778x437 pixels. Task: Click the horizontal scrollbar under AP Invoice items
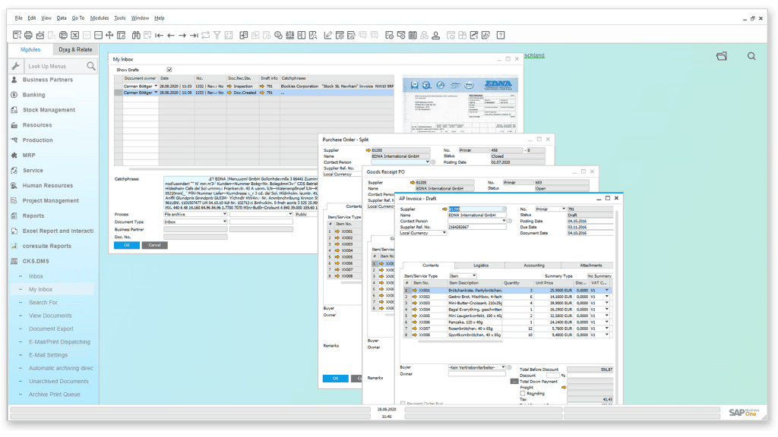click(460, 341)
